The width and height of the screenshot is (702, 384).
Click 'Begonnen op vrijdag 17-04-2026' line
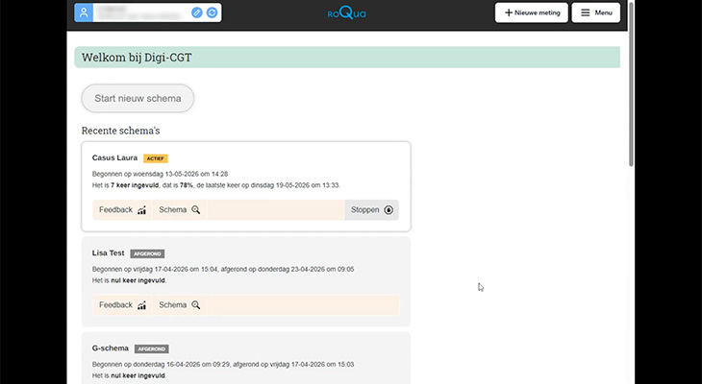click(223, 269)
